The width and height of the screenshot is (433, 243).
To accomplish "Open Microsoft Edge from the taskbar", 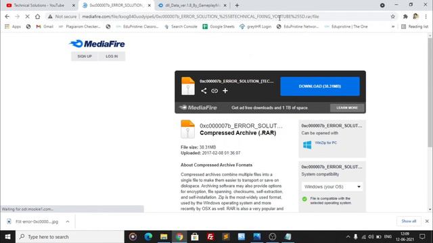I will point(148,237).
